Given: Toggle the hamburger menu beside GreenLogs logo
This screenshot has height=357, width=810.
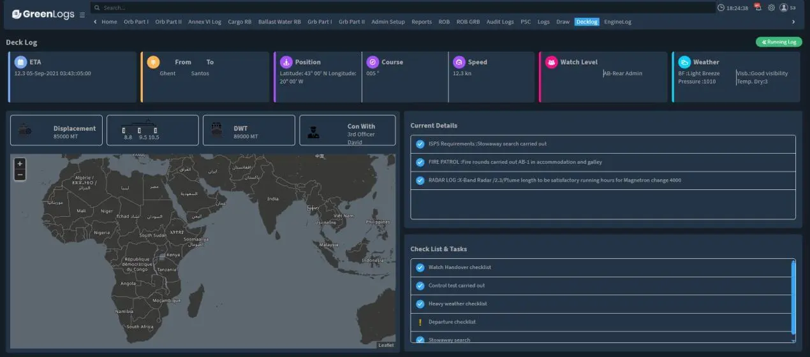Looking at the screenshot, I should tap(82, 15).
